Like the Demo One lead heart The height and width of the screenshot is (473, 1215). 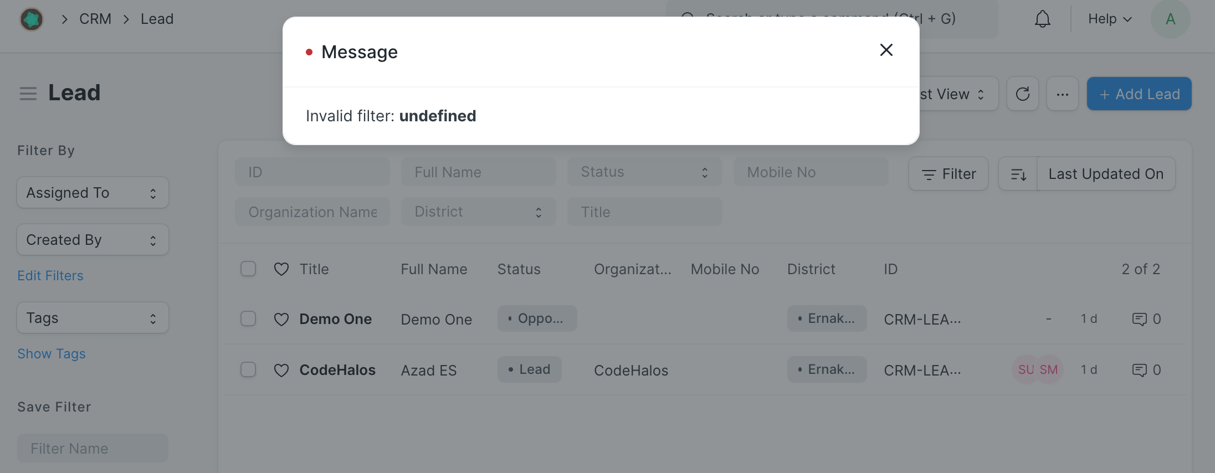coord(281,320)
